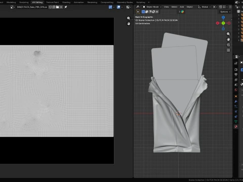Screen dimensions: 243x182
Task: Choose the Intersect selection mode icon
Action: click(157, 12)
